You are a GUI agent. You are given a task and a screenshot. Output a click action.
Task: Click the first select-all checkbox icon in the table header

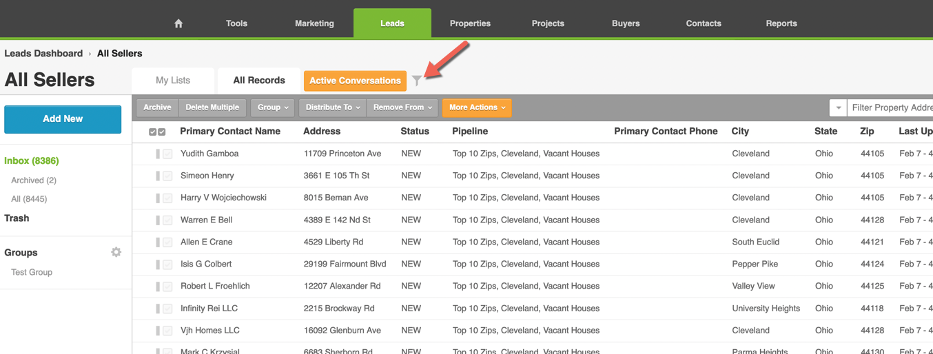click(153, 132)
